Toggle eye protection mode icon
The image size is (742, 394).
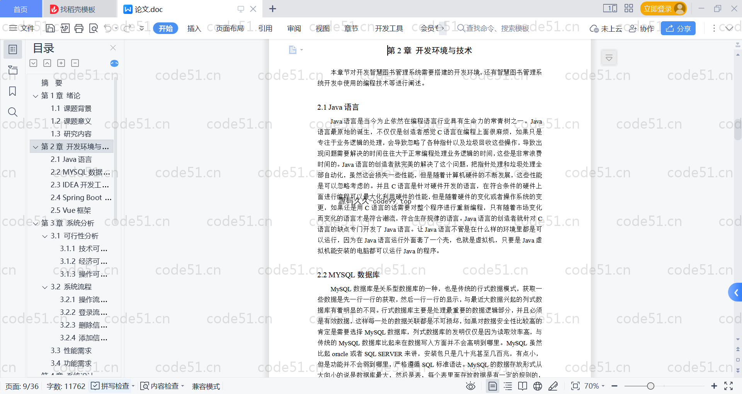[470, 386]
